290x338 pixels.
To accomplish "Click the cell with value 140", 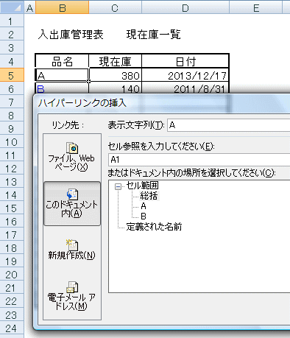I will point(115,88).
